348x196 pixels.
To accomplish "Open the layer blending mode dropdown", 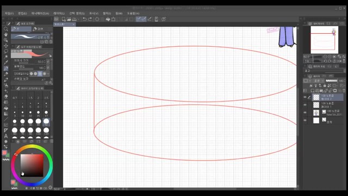I will tap(318, 81).
